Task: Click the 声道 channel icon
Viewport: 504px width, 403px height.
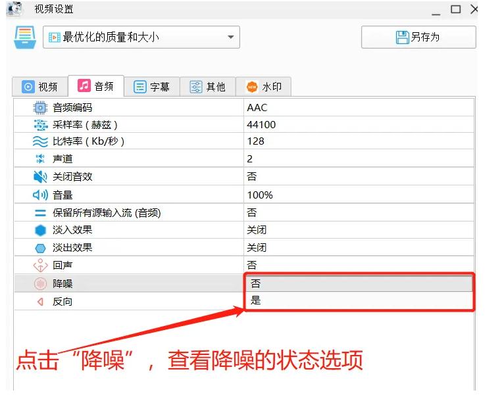Action: click(x=40, y=158)
